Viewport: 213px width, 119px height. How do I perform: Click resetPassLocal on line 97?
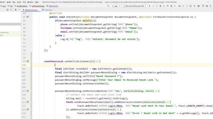coord(54,61)
